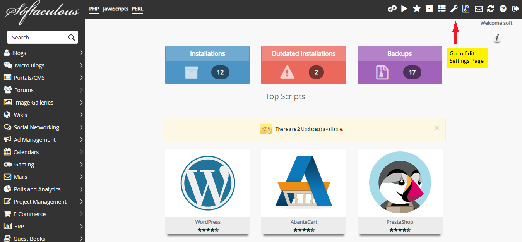Open backups and restore zip icon in toolbar
The image size is (522, 242).
point(466,9)
